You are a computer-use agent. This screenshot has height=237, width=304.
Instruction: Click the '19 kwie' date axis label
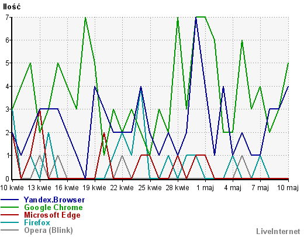click(x=95, y=188)
